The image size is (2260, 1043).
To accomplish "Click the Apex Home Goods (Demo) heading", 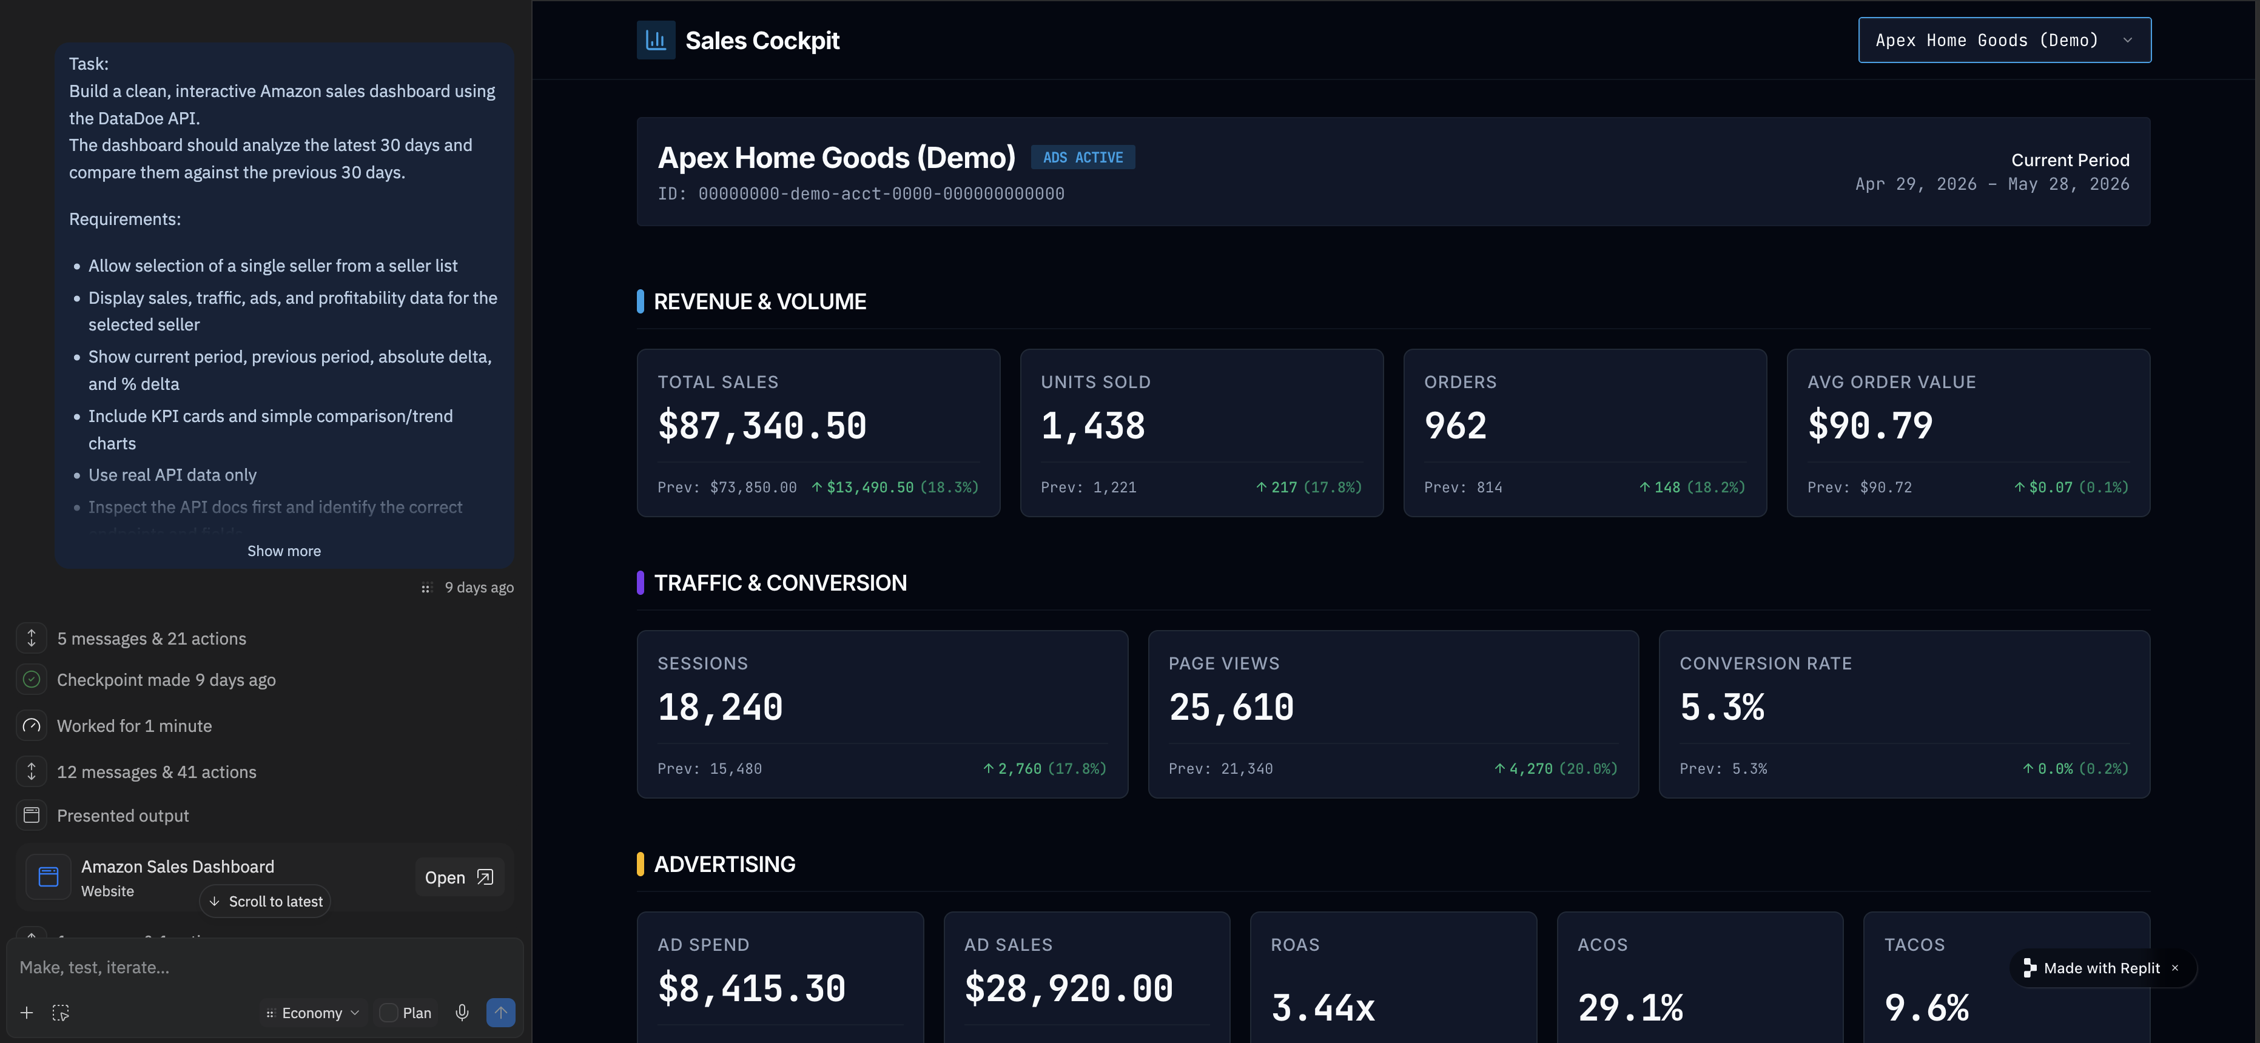I will 836,158.
